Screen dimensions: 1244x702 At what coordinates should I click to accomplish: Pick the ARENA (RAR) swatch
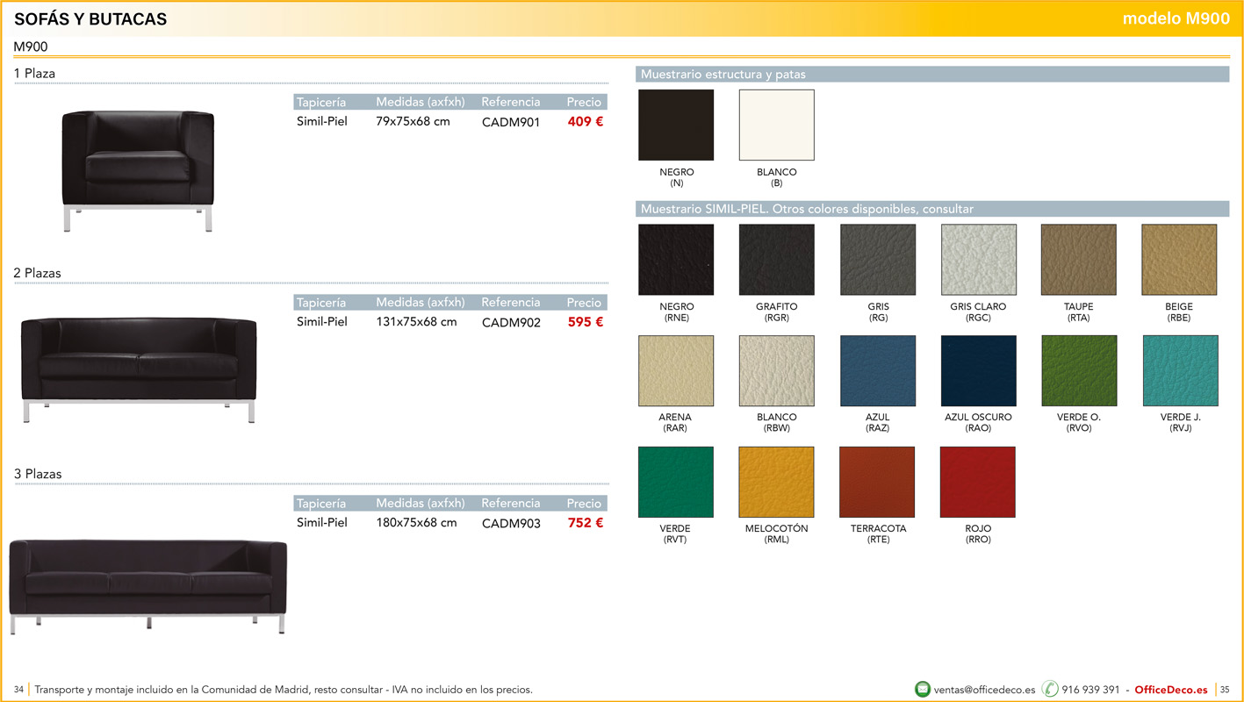click(676, 370)
